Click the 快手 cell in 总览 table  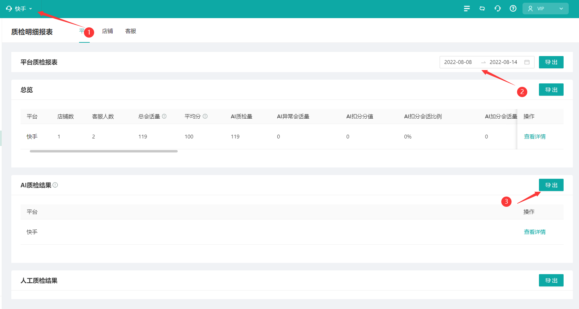[x=32, y=137]
